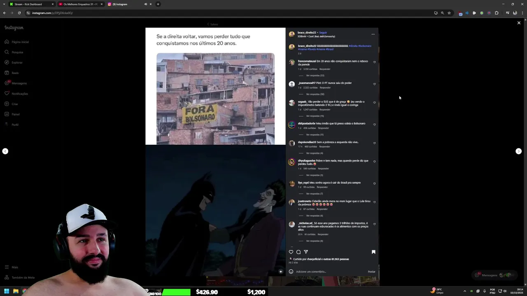
Task: Share the post with paper-plane icon
Action: [x=306, y=252]
